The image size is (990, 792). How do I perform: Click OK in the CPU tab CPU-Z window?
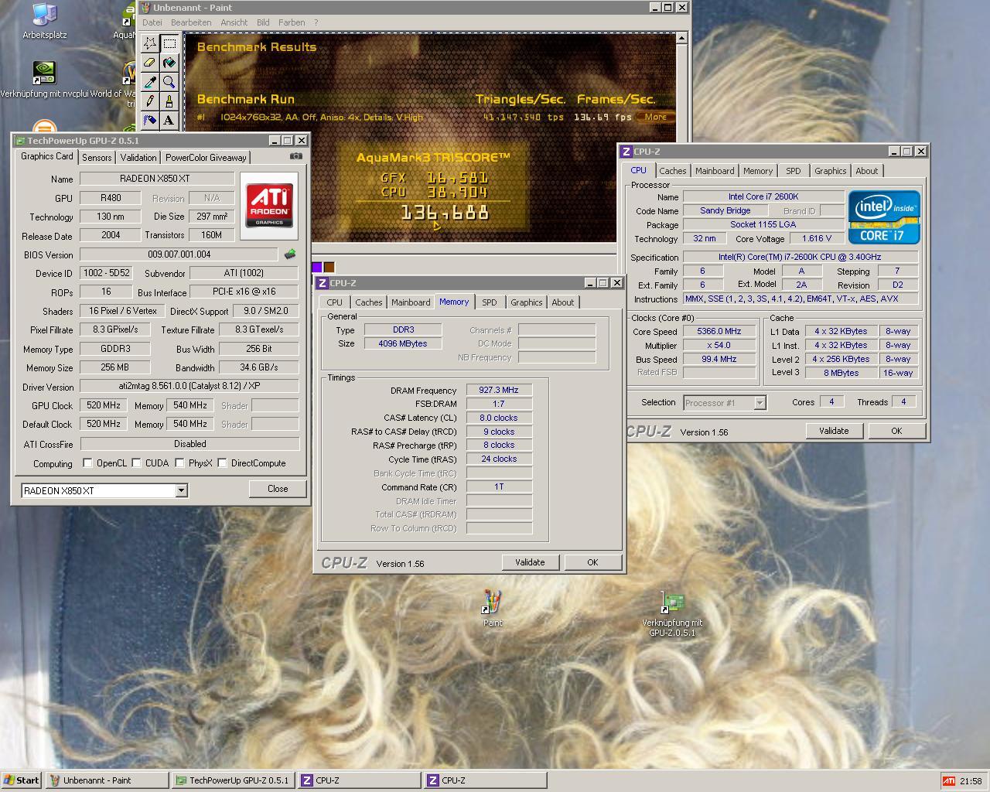tap(896, 431)
